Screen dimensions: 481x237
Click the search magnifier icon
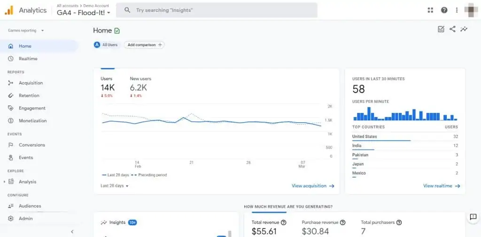(x=127, y=10)
